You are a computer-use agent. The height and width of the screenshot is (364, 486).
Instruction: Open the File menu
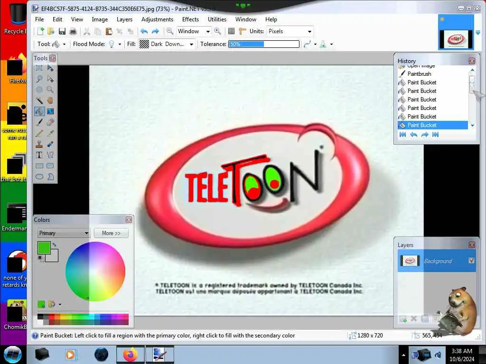(39, 19)
